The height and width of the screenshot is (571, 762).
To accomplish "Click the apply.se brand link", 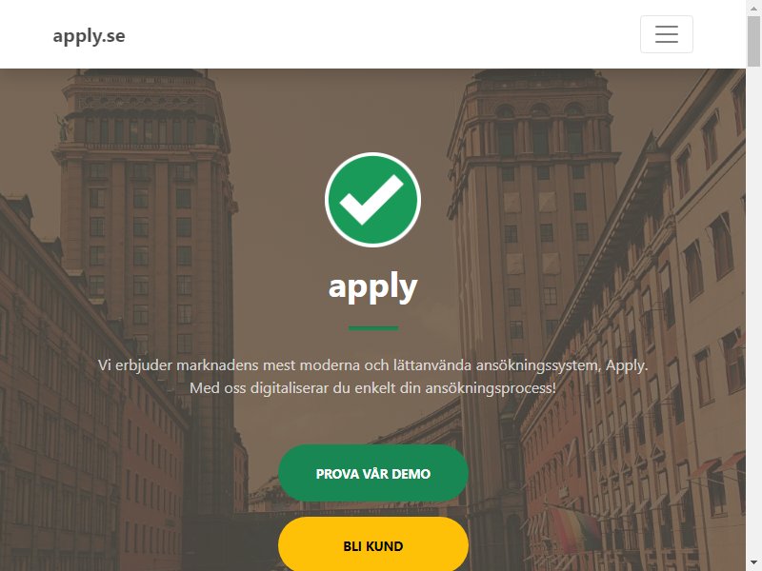I will coord(89,36).
